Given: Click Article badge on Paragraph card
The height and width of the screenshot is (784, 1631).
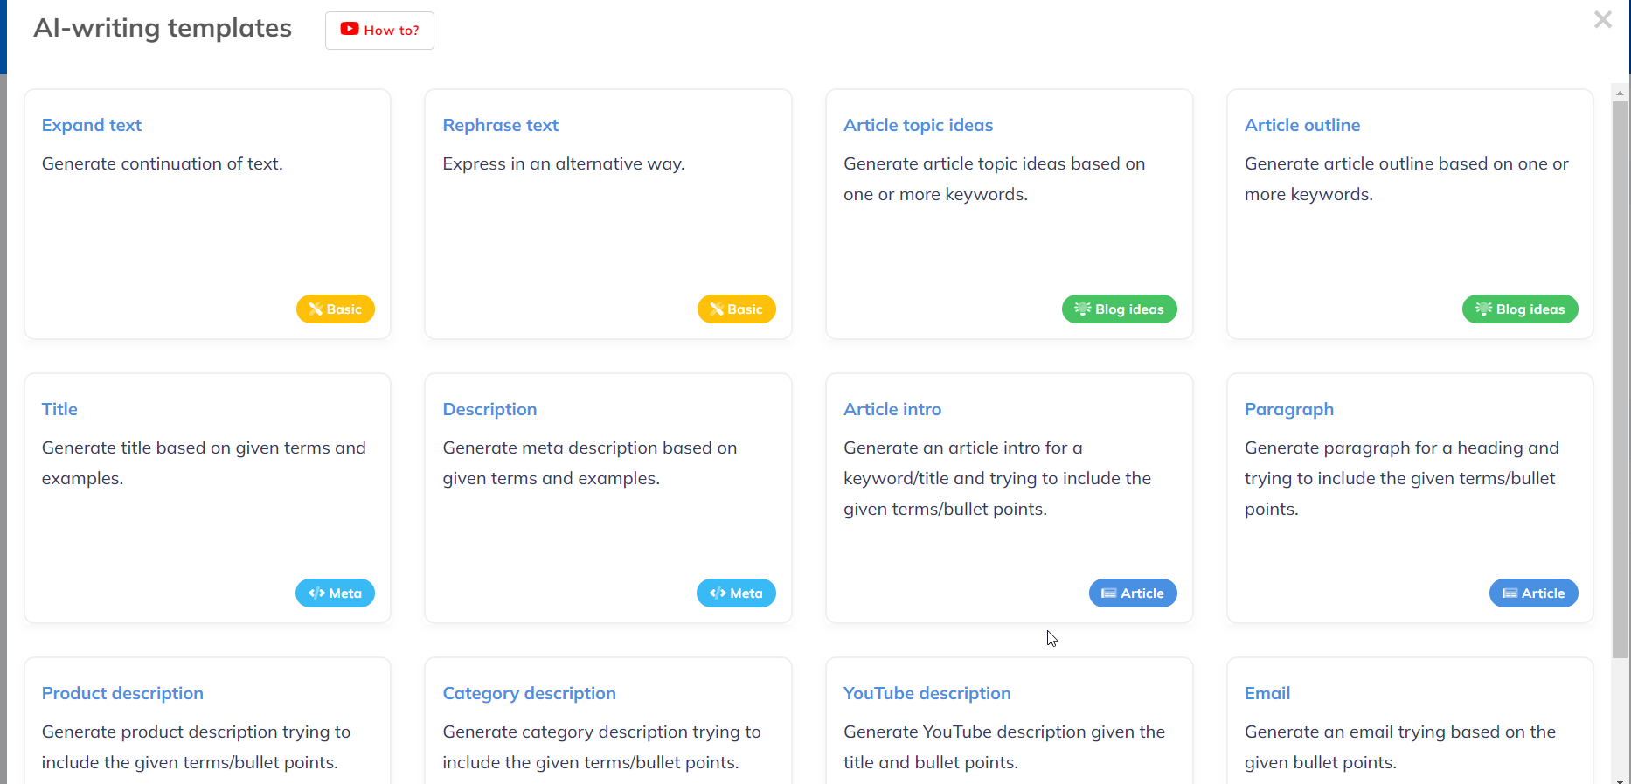Looking at the screenshot, I should 1534,593.
